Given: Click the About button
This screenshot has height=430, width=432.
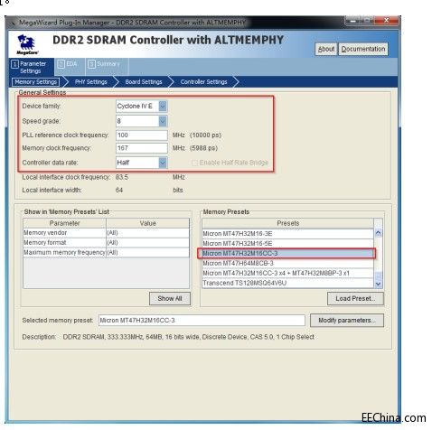Looking at the screenshot, I should (326, 49).
